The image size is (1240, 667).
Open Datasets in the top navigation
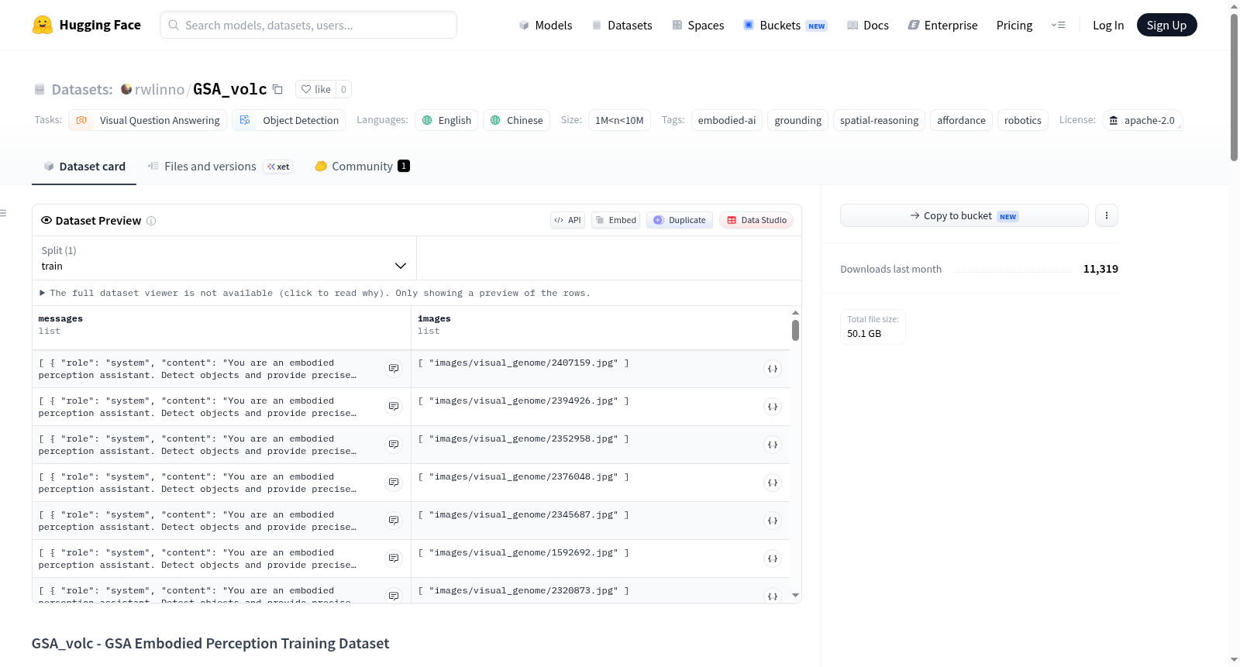pyautogui.click(x=622, y=25)
